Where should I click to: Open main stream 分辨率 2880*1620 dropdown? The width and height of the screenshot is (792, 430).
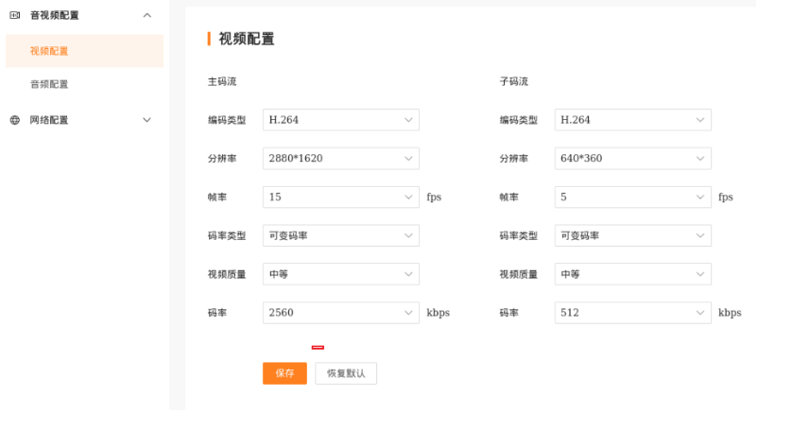point(340,159)
